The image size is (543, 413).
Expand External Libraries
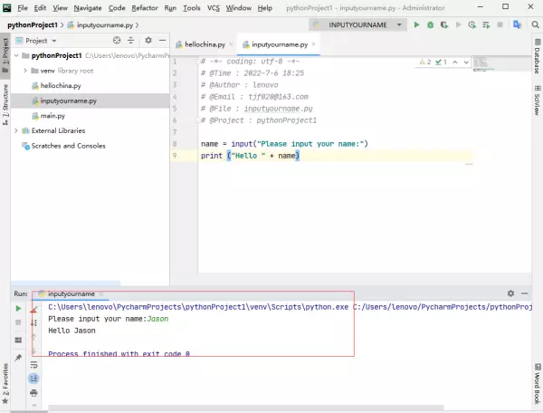tap(16, 130)
